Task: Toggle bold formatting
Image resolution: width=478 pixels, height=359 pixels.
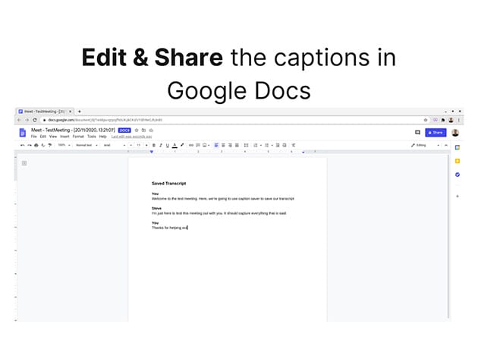Action: click(153, 145)
